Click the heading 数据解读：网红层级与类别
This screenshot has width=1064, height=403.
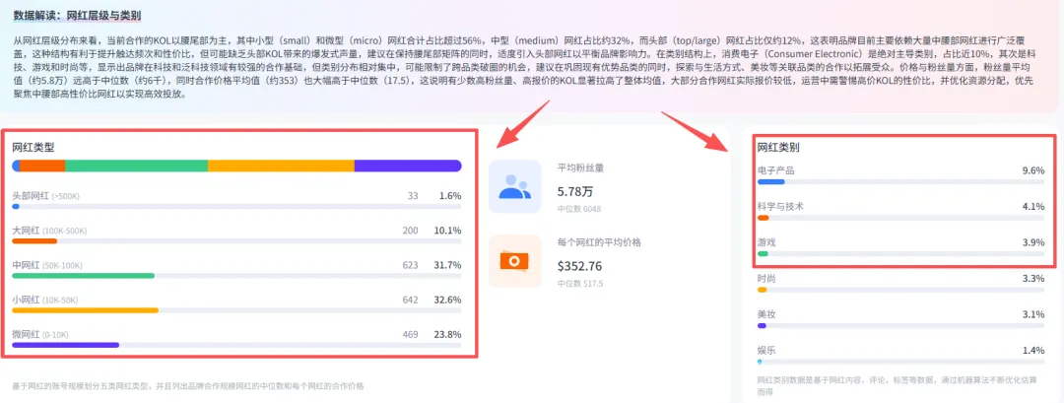78,15
